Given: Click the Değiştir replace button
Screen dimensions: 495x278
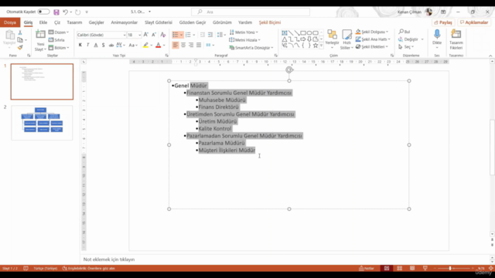Looking at the screenshot, I should pyautogui.click(x=411, y=39).
